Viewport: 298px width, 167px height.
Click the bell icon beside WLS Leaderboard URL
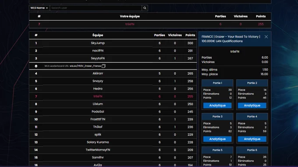tap(36, 66)
